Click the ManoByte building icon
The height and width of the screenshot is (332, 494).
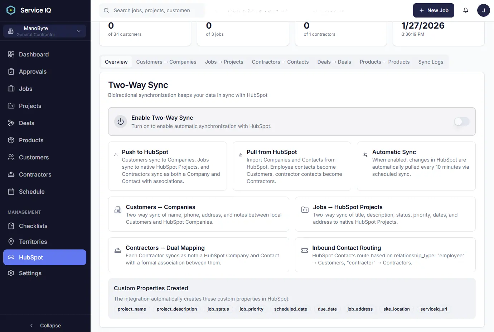coord(11,31)
